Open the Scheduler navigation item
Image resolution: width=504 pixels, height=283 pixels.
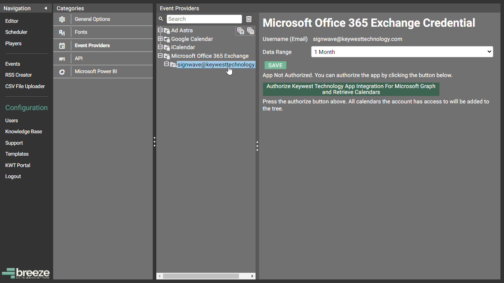(x=16, y=32)
